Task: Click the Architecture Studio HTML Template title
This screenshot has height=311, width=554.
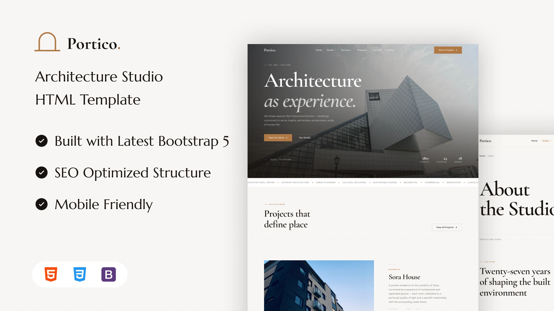Action: click(99, 88)
